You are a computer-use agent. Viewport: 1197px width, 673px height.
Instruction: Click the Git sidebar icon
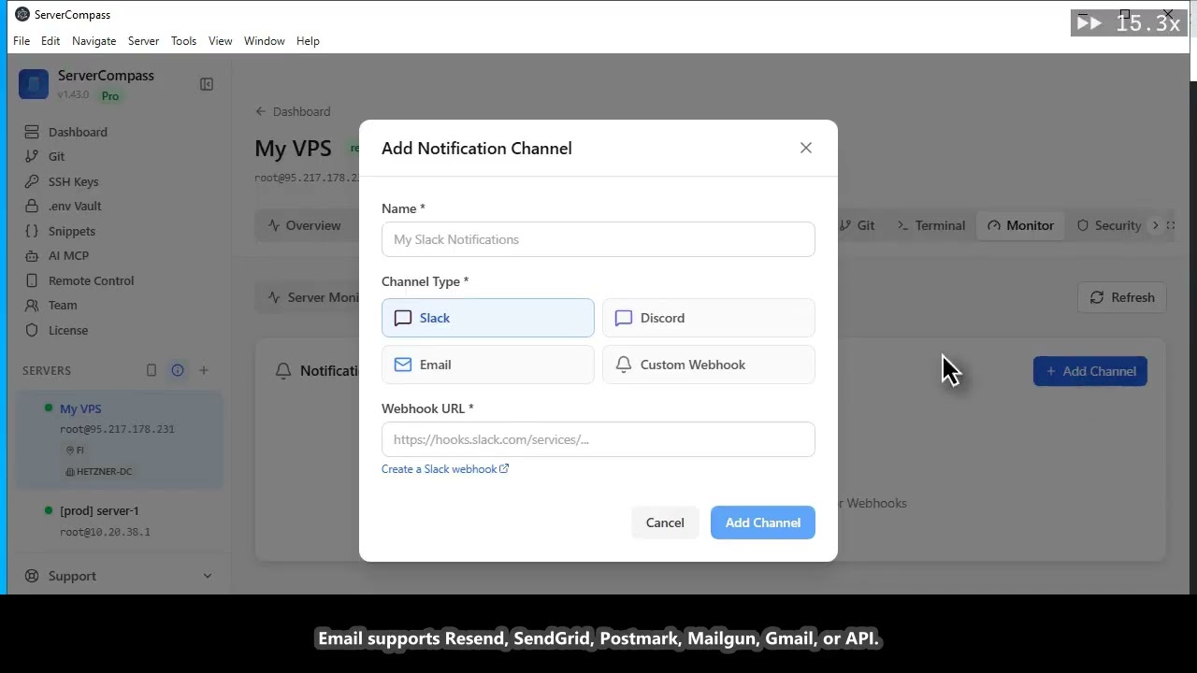pos(32,156)
